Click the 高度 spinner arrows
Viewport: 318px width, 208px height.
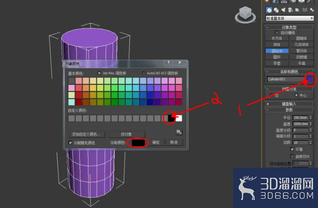[310, 124]
